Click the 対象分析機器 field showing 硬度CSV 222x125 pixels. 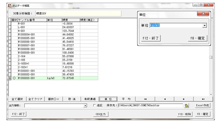pyautogui.click(x=78, y=14)
